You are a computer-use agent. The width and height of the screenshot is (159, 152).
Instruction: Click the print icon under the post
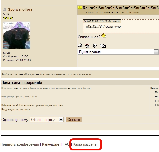80,45
